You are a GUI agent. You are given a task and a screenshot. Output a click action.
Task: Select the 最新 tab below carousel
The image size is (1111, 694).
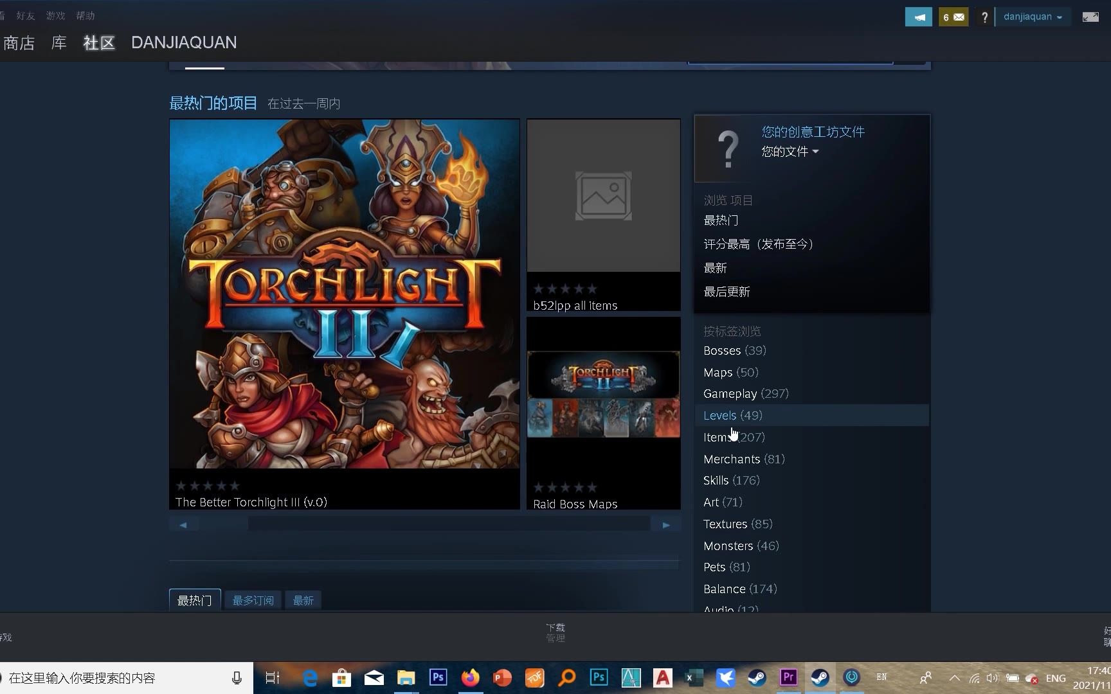click(303, 600)
